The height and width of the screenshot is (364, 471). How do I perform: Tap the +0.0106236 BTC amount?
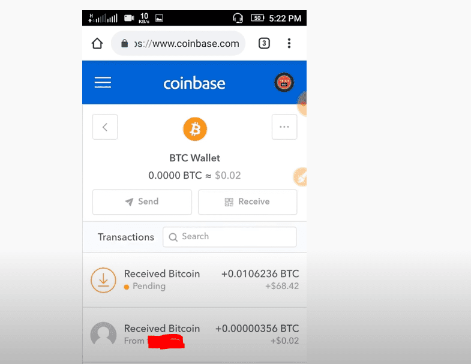(x=260, y=273)
